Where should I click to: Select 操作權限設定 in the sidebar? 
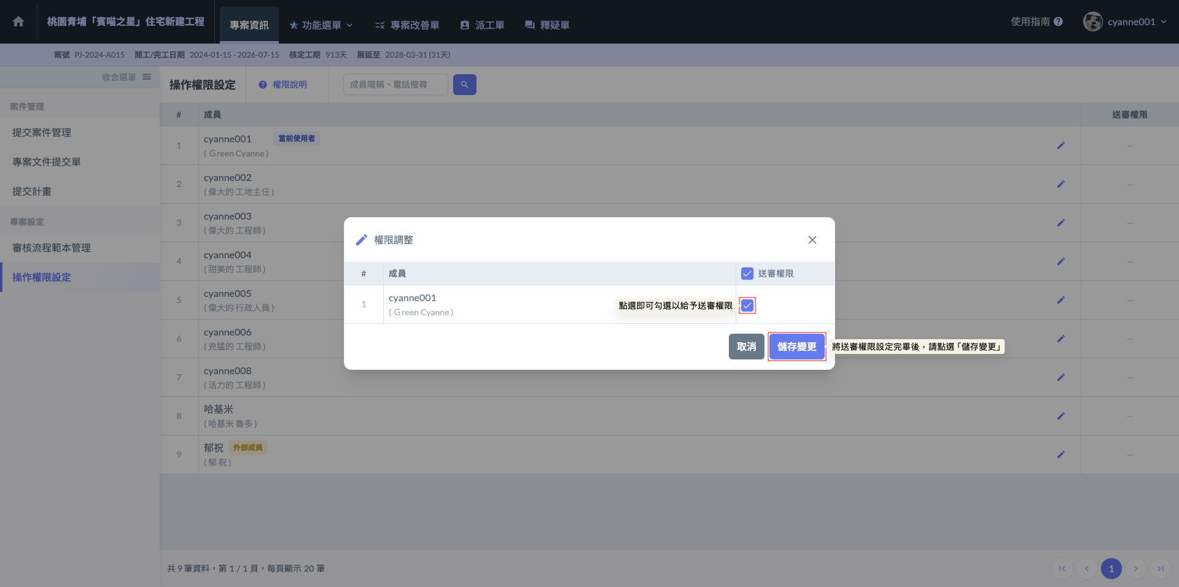tap(80, 277)
